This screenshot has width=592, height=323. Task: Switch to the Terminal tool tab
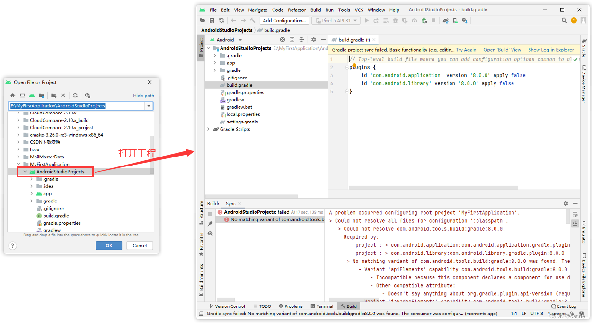pyautogui.click(x=322, y=306)
